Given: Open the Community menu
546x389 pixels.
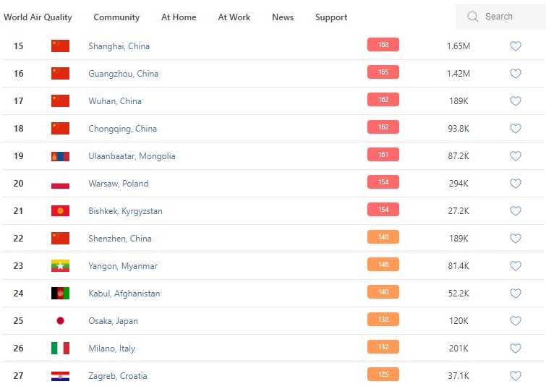Looking at the screenshot, I should [116, 17].
